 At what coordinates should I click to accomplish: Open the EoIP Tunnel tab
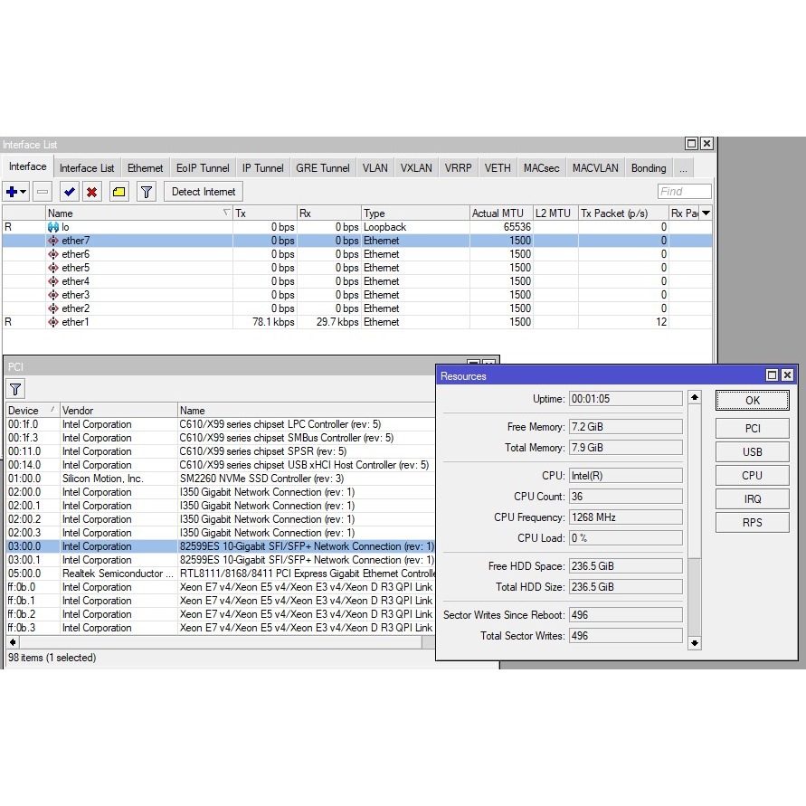click(203, 168)
